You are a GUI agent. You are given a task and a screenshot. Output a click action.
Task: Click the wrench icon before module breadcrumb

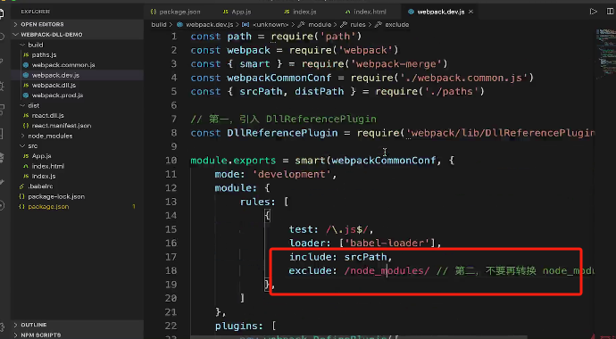[x=302, y=25]
